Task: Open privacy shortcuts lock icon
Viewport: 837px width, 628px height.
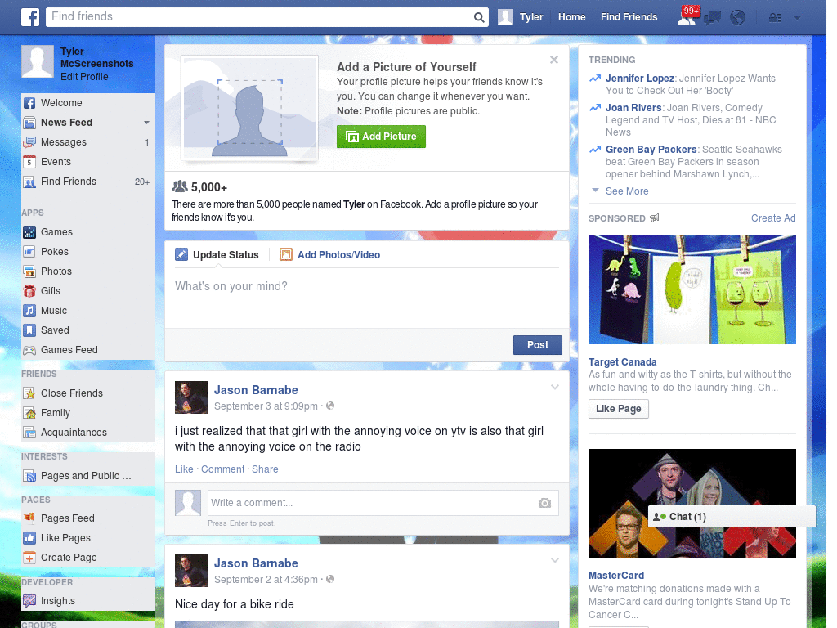Action: click(x=775, y=18)
